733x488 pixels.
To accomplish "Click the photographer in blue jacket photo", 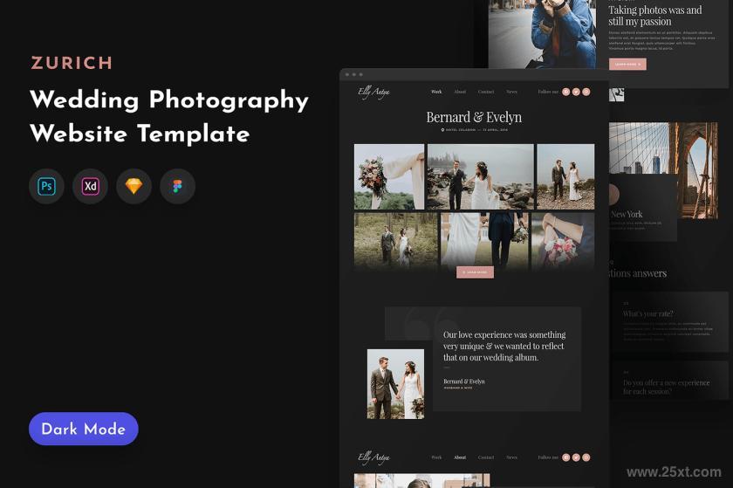I will pos(542,34).
